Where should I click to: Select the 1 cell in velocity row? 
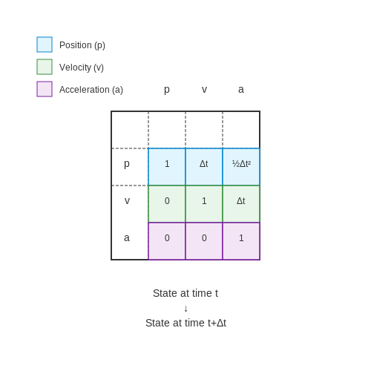[204, 204]
